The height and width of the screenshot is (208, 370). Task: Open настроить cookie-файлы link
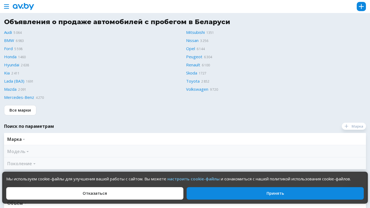(193, 179)
